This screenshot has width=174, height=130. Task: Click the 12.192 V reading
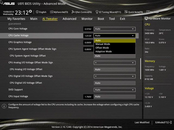149,97
